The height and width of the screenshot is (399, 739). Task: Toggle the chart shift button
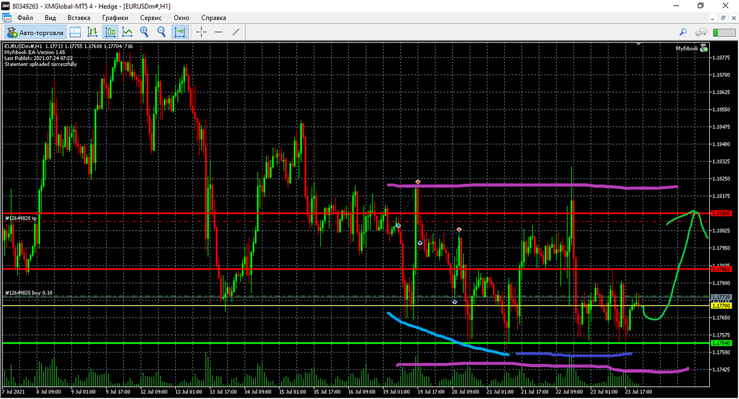(180, 32)
